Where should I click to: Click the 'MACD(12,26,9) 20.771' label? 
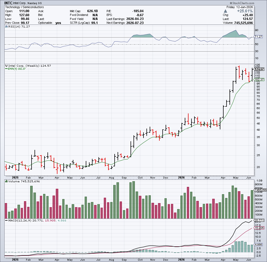26,221
